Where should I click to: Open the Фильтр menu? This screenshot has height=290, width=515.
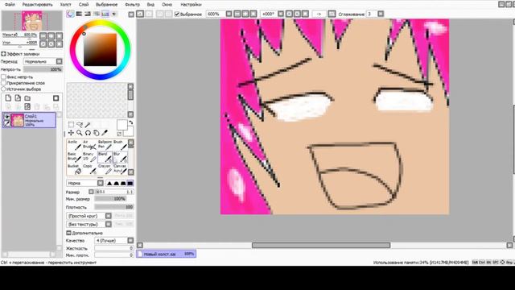coord(132,5)
